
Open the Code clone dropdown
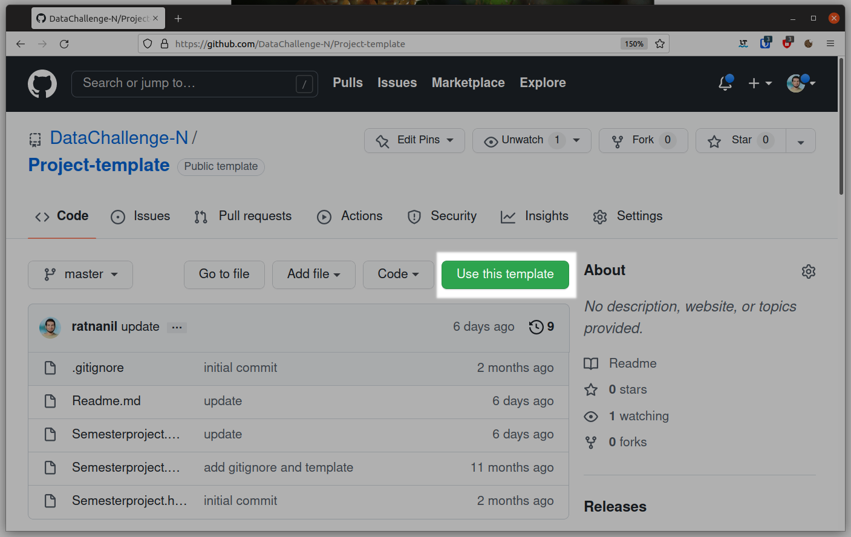398,275
